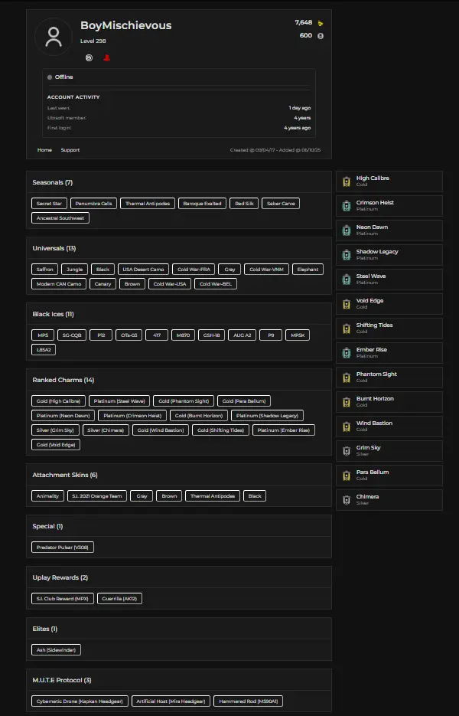Select the Secret Star seasonal tag
459x716 pixels.
coord(49,204)
